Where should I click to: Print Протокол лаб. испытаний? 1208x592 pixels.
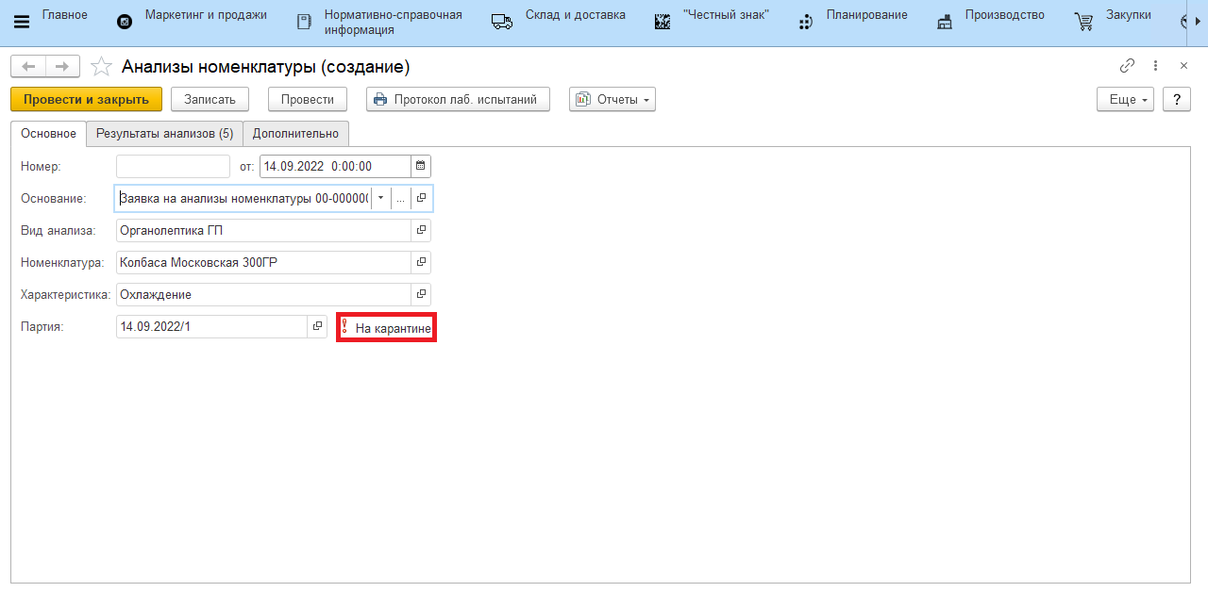point(458,99)
